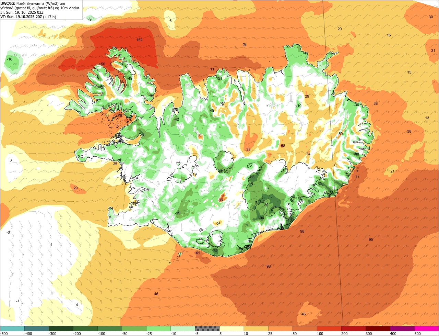The image size is (439, 336).
Task: Click the -16 value in the far west green patch
Action: [10, 59]
